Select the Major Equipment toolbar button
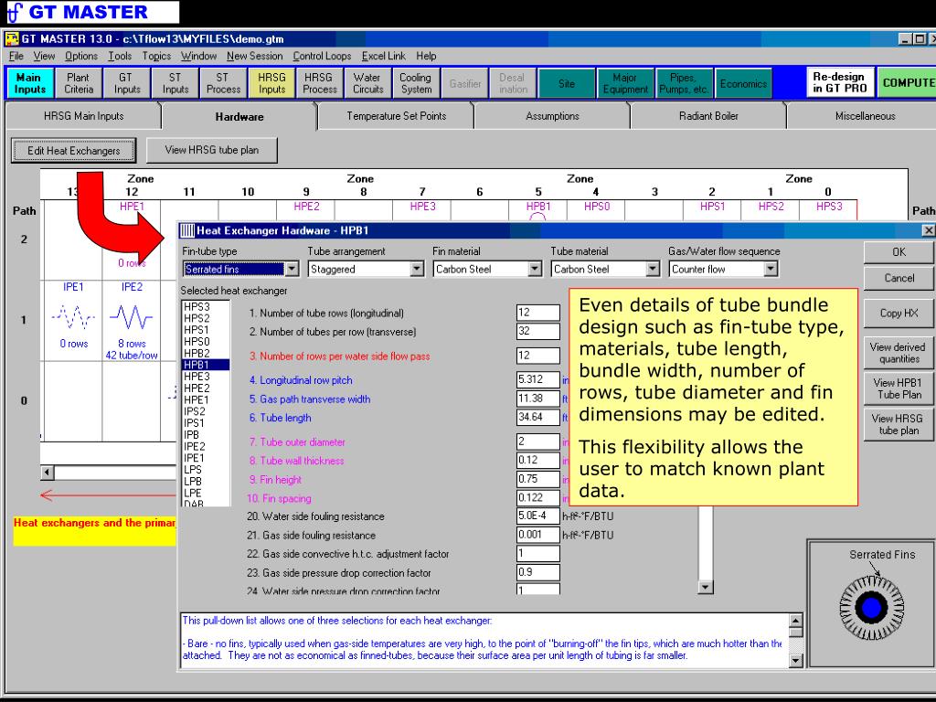The image size is (936, 702). (x=625, y=83)
